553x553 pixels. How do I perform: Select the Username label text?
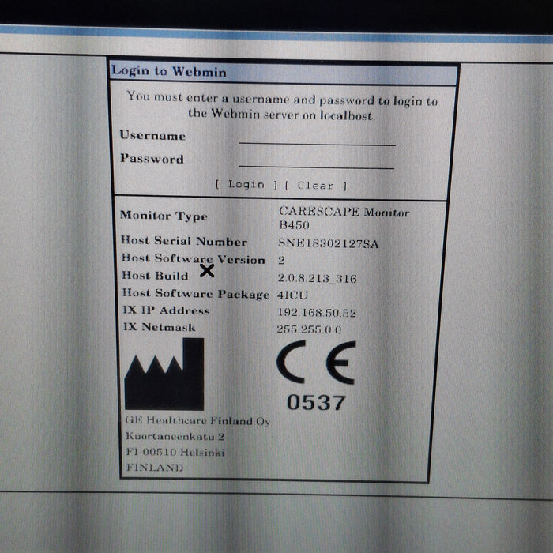click(x=152, y=135)
